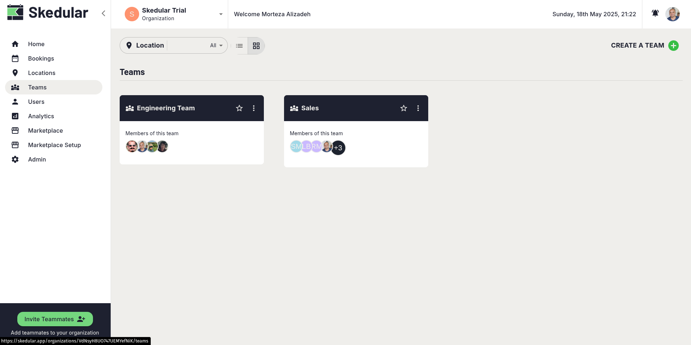The image size is (691, 345).
Task: Toggle favorite star on Engineering Team
Action: pos(239,108)
